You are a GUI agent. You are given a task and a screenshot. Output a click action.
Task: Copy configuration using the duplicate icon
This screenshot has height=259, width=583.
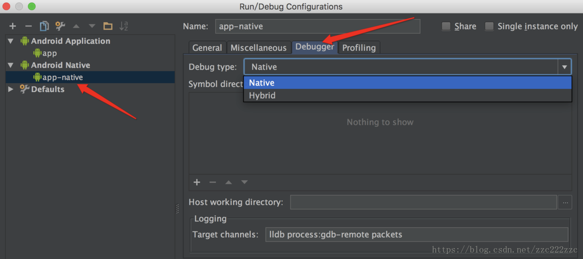click(44, 26)
